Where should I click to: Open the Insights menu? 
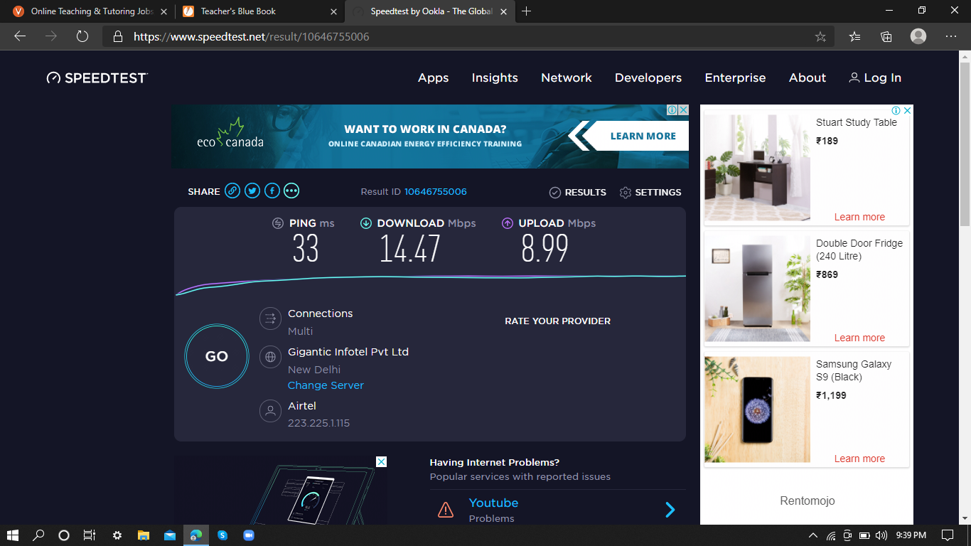pyautogui.click(x=495, y=78)
